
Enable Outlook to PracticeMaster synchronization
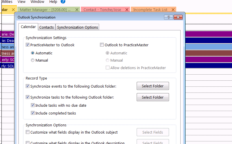click(x=102, y=45)
